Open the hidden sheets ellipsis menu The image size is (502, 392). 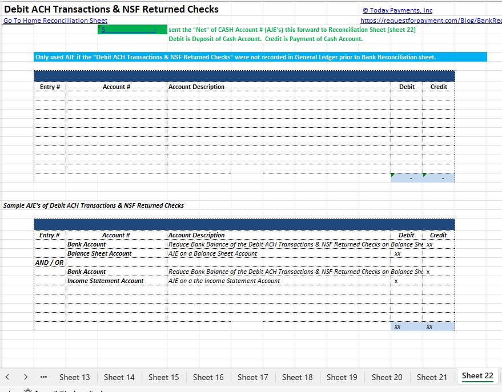[44, 377]
